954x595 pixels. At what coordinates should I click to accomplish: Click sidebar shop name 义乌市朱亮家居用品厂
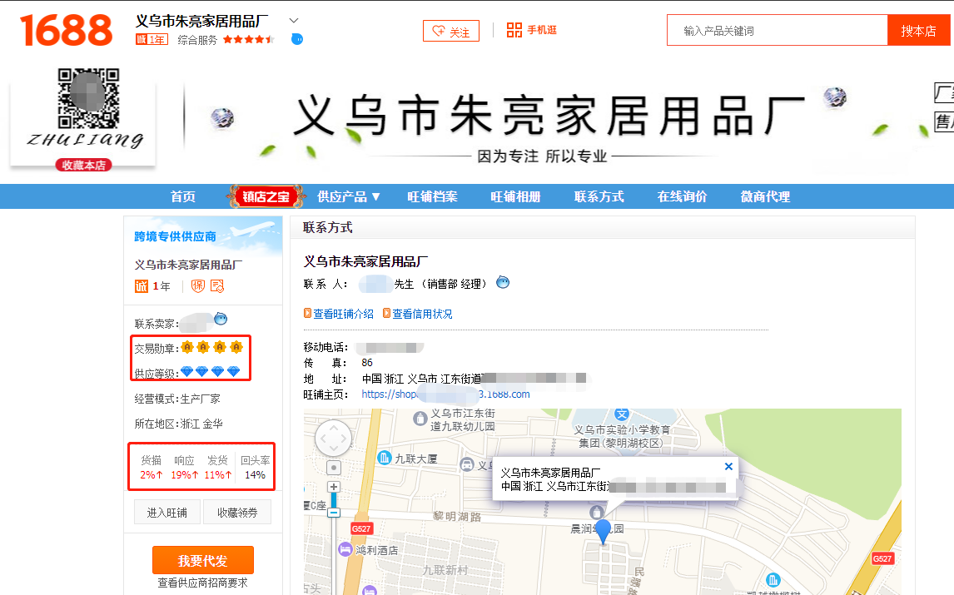188,265
